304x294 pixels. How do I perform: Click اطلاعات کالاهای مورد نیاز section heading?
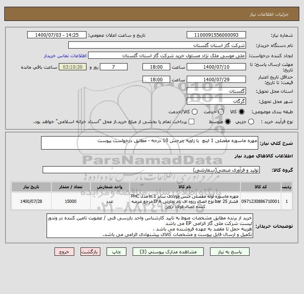point(264,156)
